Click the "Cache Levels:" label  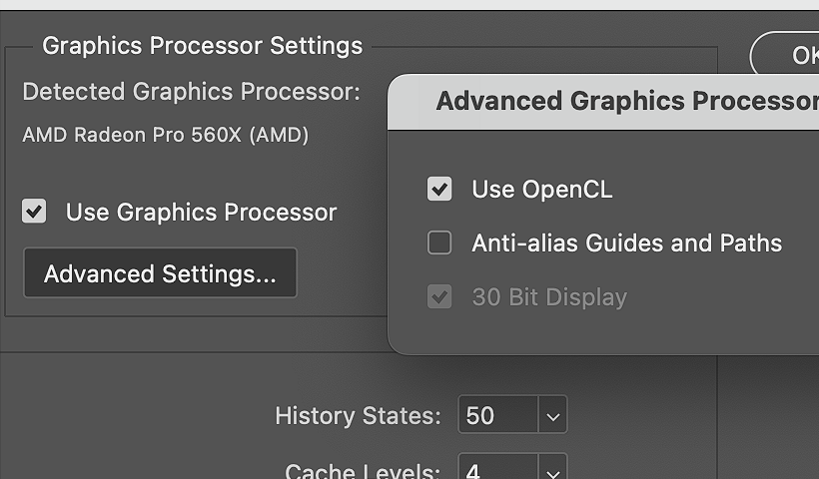pyautogui.click(x=363, y=471)
